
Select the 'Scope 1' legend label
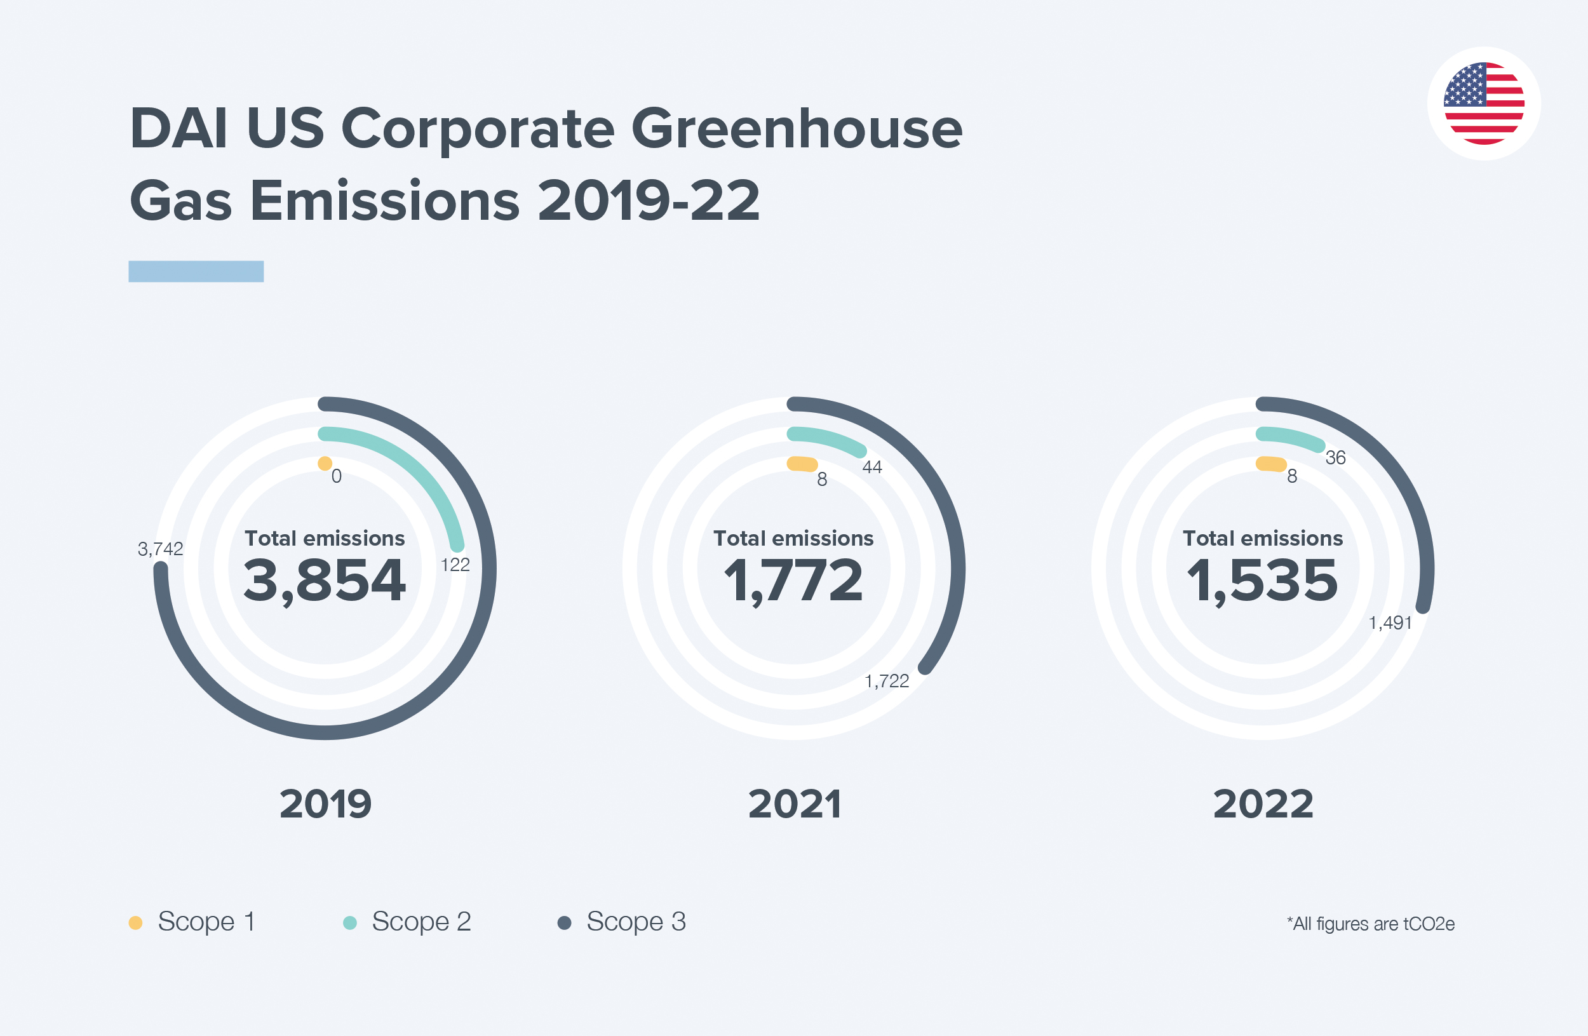(x=206, y=921)
